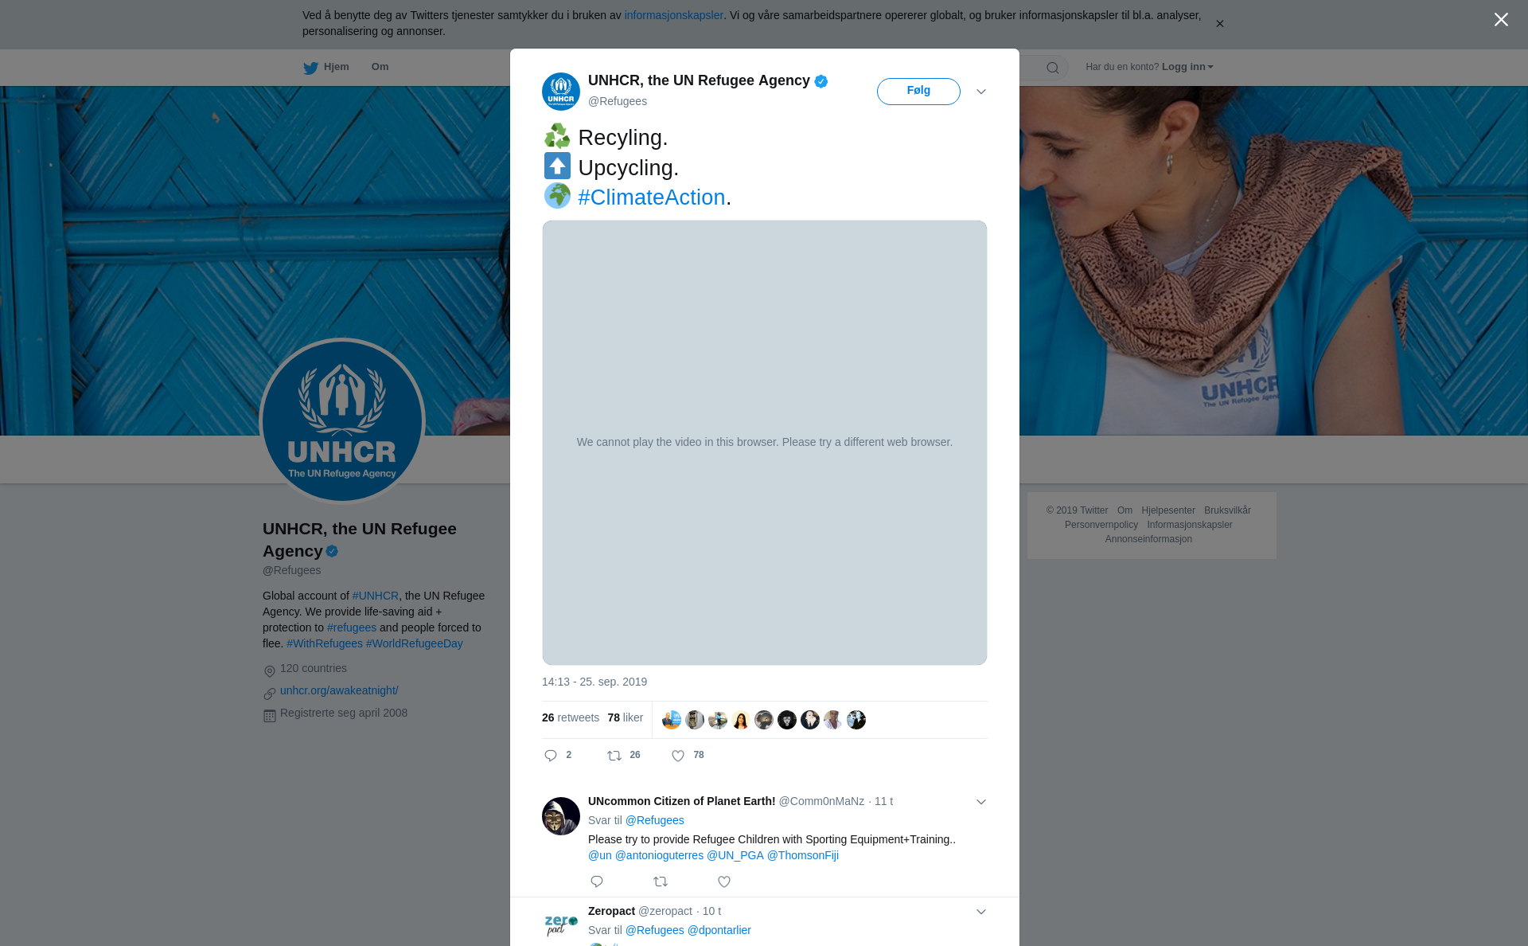Open the Om item in the top navigation
This screenshot has width=1528, height=946.
coord(380,67)
